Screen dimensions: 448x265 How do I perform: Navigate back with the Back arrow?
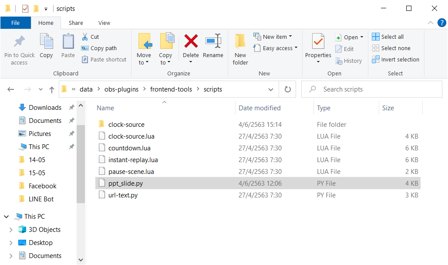10,89
